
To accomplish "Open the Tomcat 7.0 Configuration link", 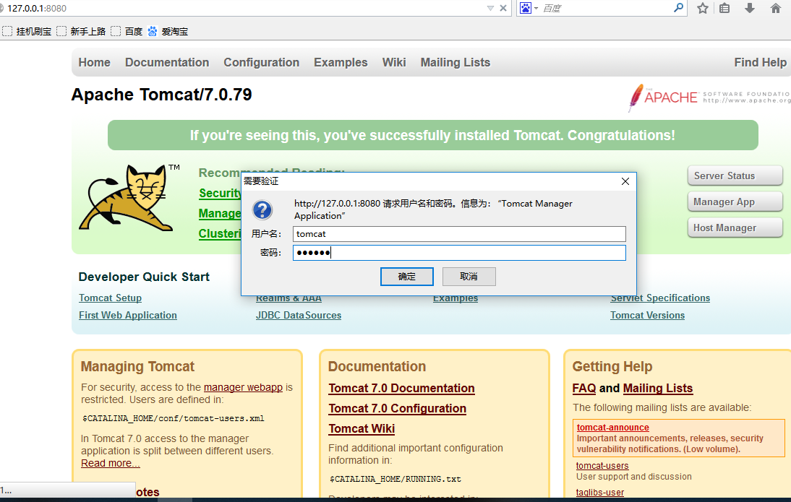I will tap(397, 408).
